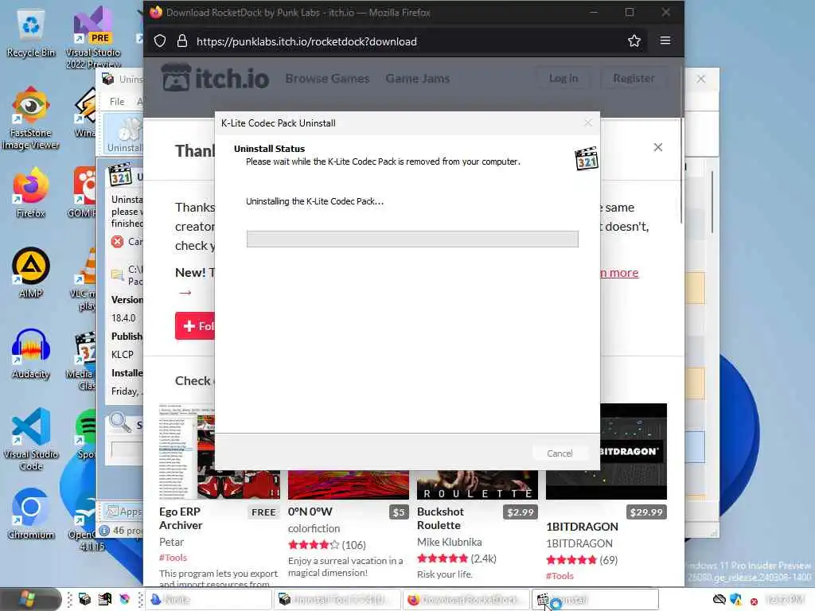The width and height of the screenshot is (815, 611).
Task: Open Spotify desktop shortcut
Action: [86, 434]
